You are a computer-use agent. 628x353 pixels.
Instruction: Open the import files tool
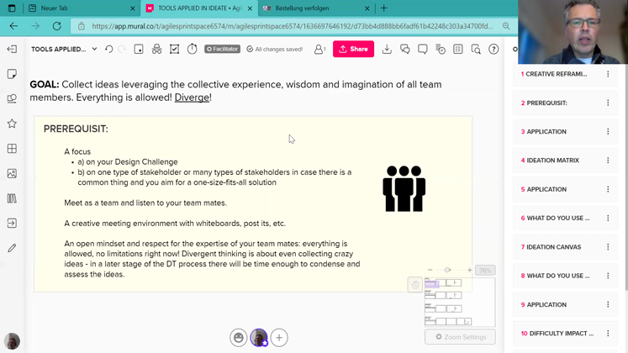coord(12,223)
